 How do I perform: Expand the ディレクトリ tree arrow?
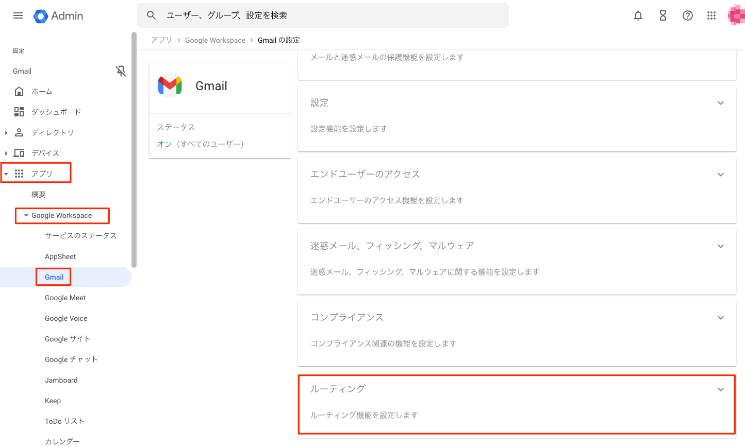point(6,133)
